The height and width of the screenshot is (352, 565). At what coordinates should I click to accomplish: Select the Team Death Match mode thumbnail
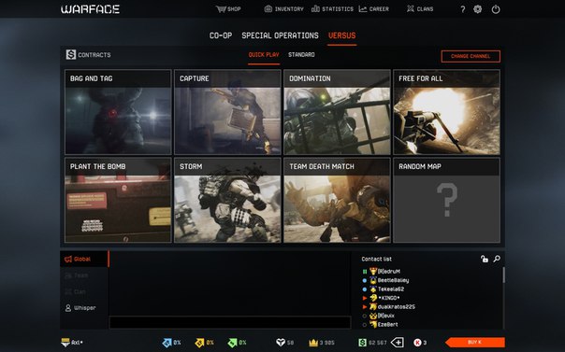point(337,200)
